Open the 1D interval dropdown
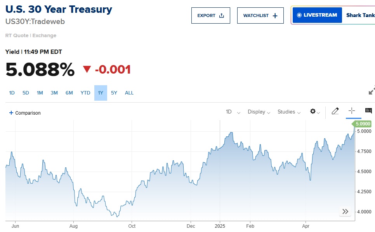The width and height of the screenshot is (375, 232). 233,112
